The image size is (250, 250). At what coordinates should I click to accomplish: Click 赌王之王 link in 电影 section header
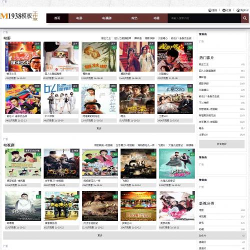point(106,38)
